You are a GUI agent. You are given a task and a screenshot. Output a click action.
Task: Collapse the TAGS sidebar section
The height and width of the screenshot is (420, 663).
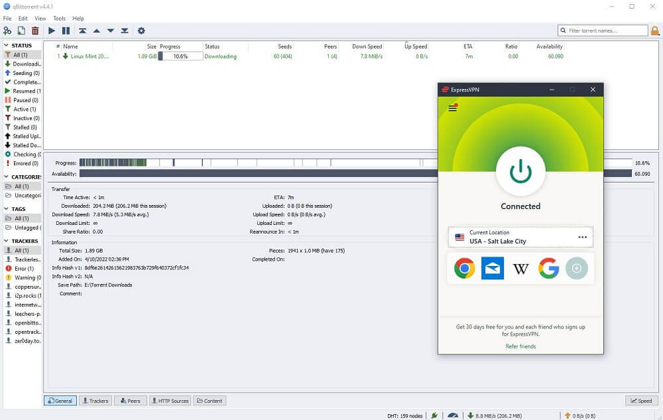pos(7,208)
